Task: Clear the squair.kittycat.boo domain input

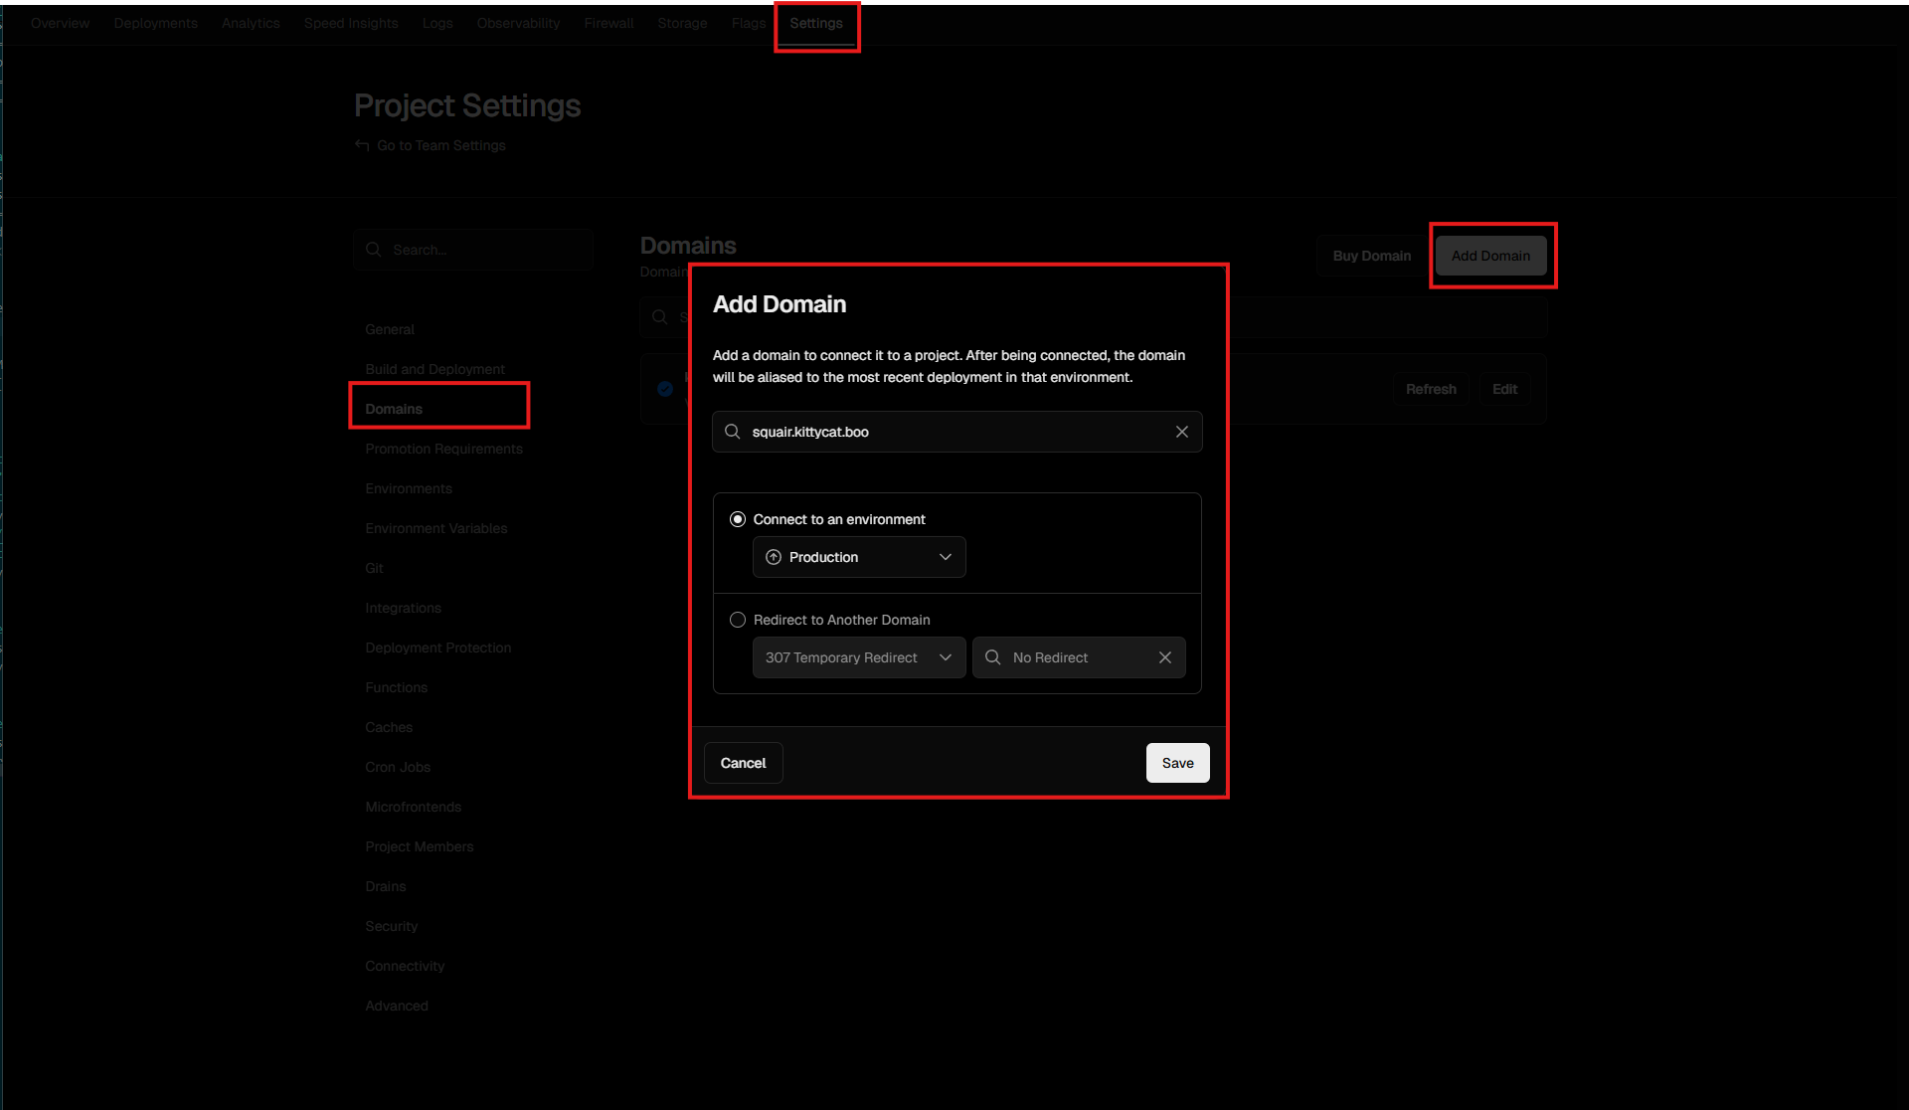Action: click(x=1182, y=431)
